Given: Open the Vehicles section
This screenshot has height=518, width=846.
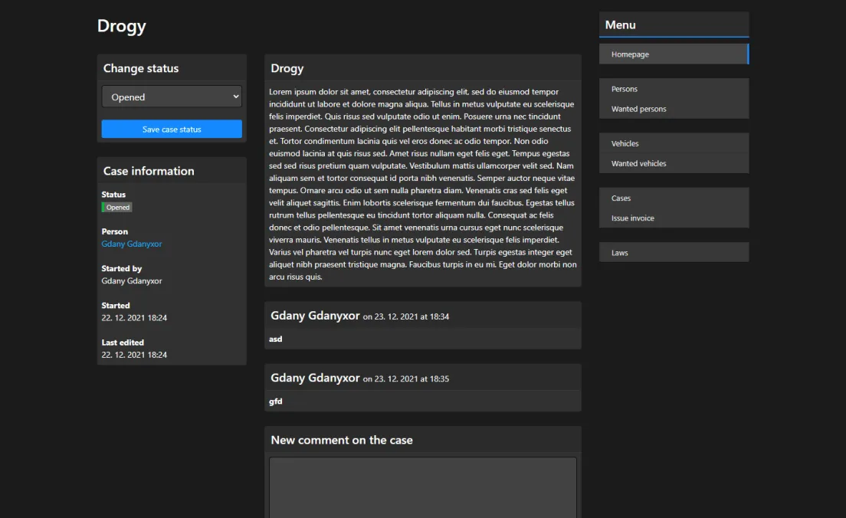Looking at the screenshot, I should pyautogui.click(x=624, y=143).
